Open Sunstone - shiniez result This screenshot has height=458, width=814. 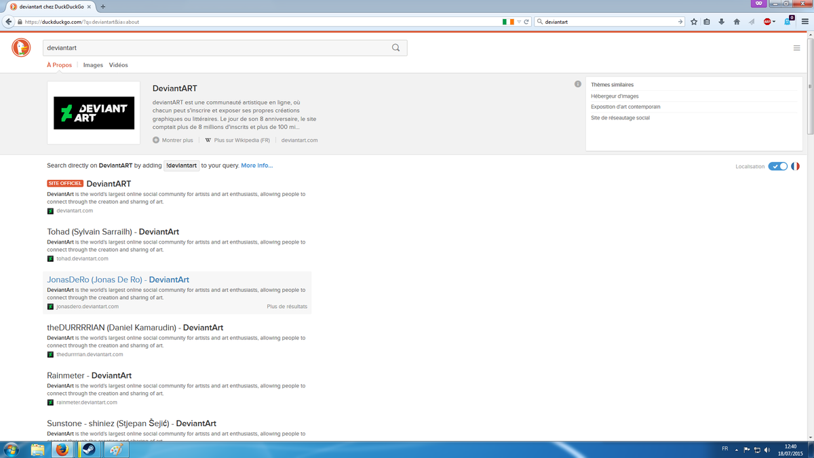(132, 423)
